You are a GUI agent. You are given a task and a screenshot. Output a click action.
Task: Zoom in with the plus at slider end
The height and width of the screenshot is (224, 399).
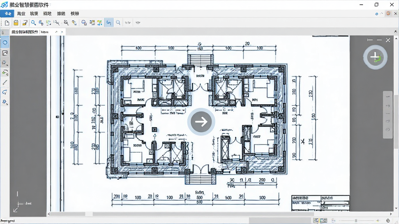[378, 221]
